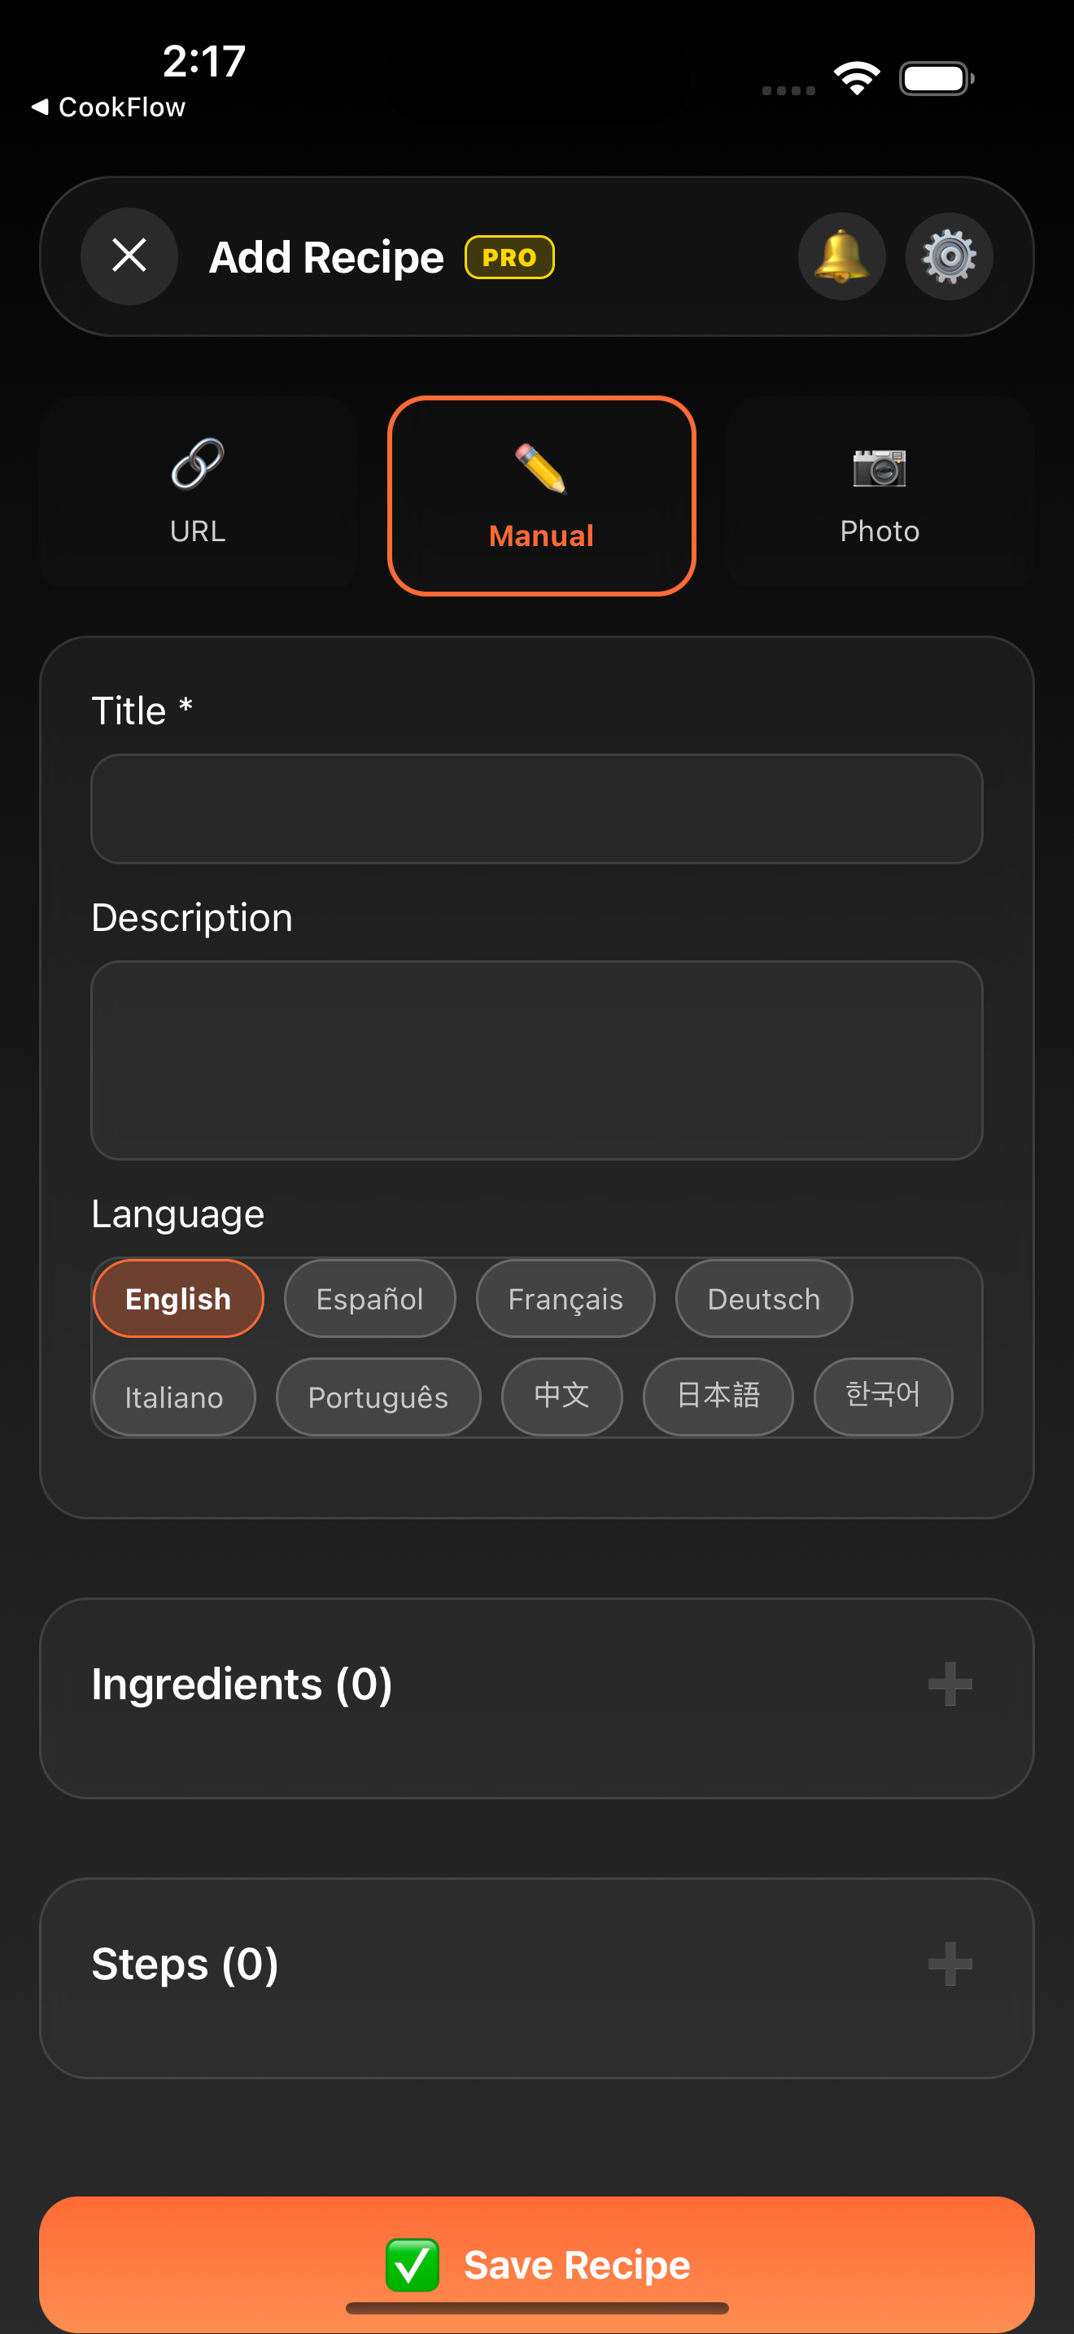The height and width of the screenshot is (2334, 1074).
Task: Close the Add Recipe screen
Action: [129, 256]
